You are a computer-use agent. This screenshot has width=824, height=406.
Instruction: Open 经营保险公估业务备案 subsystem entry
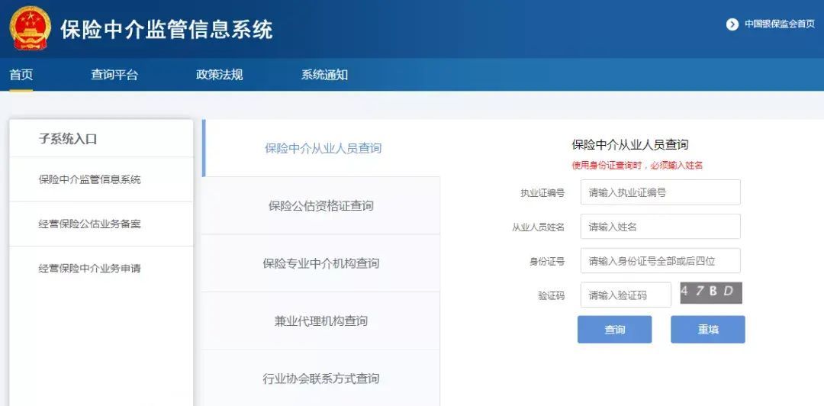pyautogui.click(x=101, y=224)
